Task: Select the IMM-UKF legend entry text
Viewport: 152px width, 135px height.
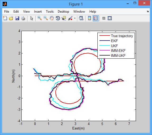Action: [x=118, y=56]
